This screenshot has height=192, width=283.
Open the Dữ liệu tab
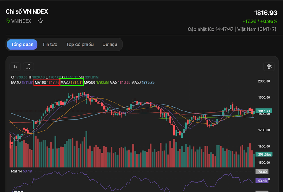pos(110,45)
